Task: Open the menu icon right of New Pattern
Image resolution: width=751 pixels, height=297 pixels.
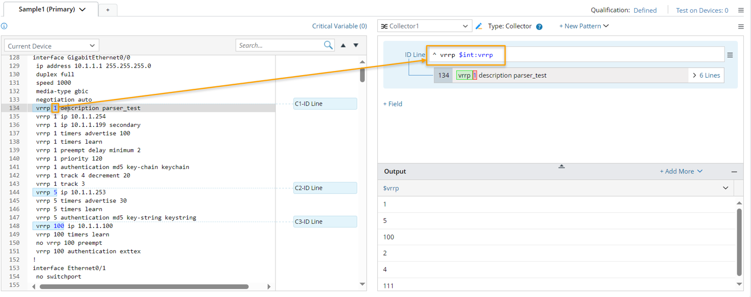Action: coord(741,26)
